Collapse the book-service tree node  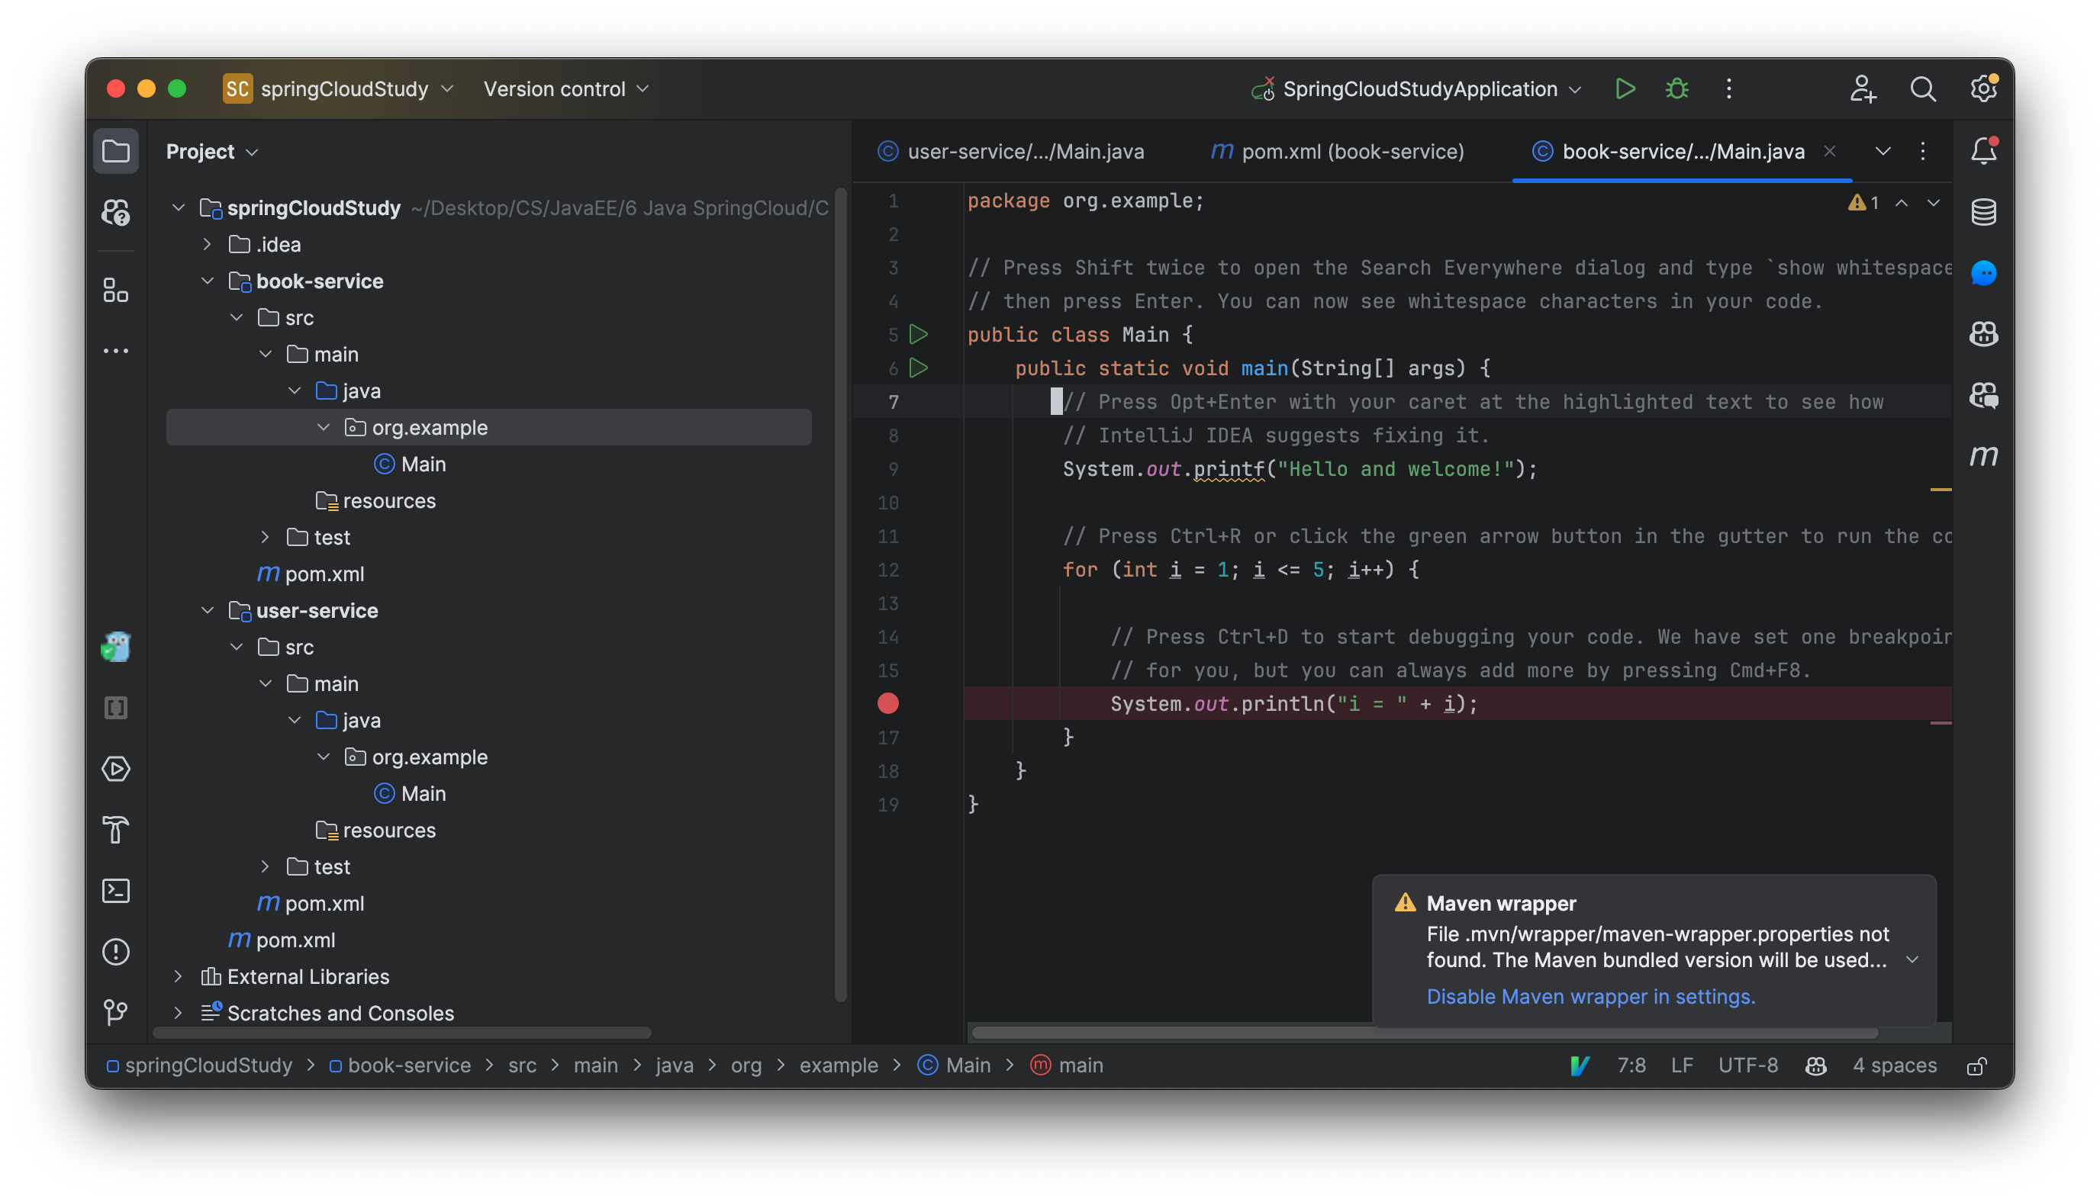[x=208, y=281]
